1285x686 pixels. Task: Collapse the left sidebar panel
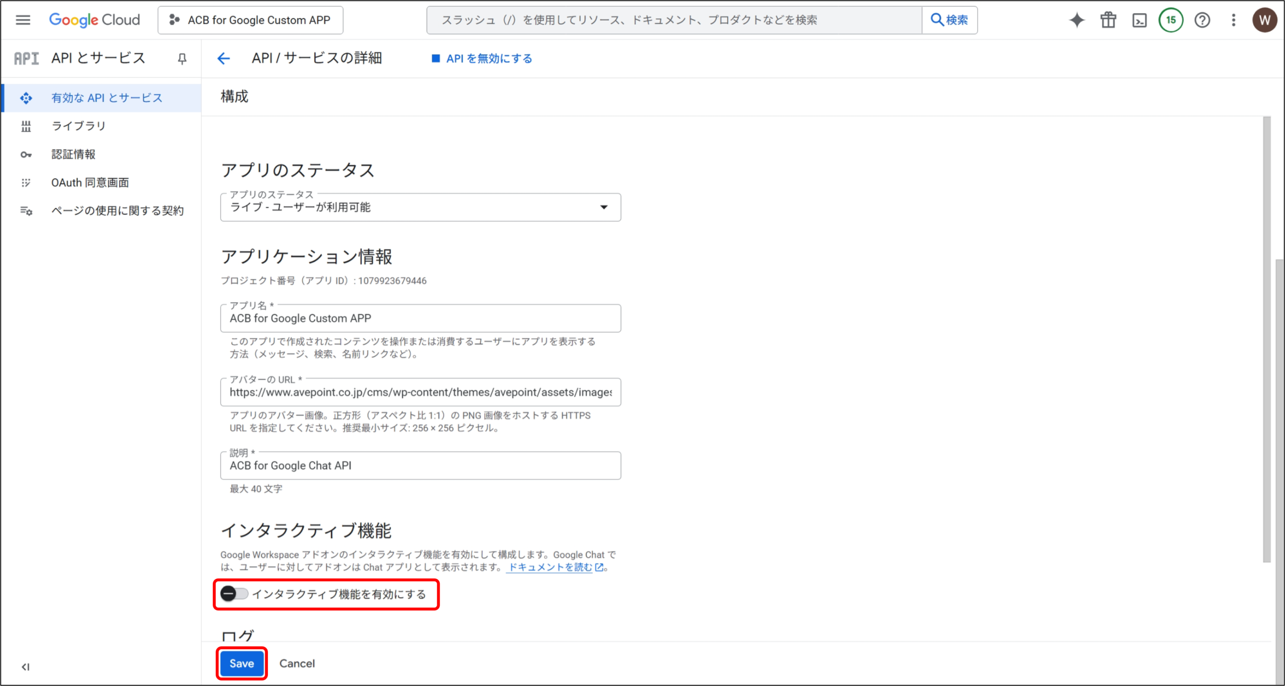point(26,666)
